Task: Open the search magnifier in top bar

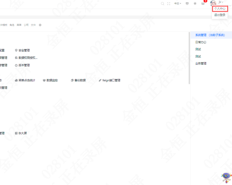Action: (162, 4)
